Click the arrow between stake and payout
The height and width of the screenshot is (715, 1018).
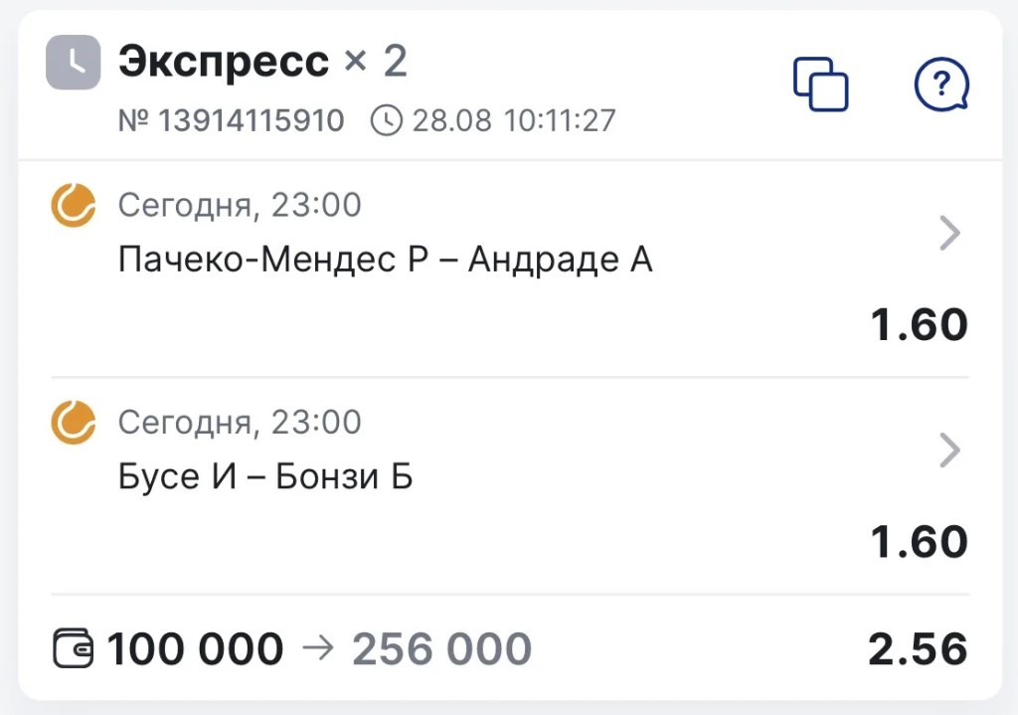click(318, 648)
